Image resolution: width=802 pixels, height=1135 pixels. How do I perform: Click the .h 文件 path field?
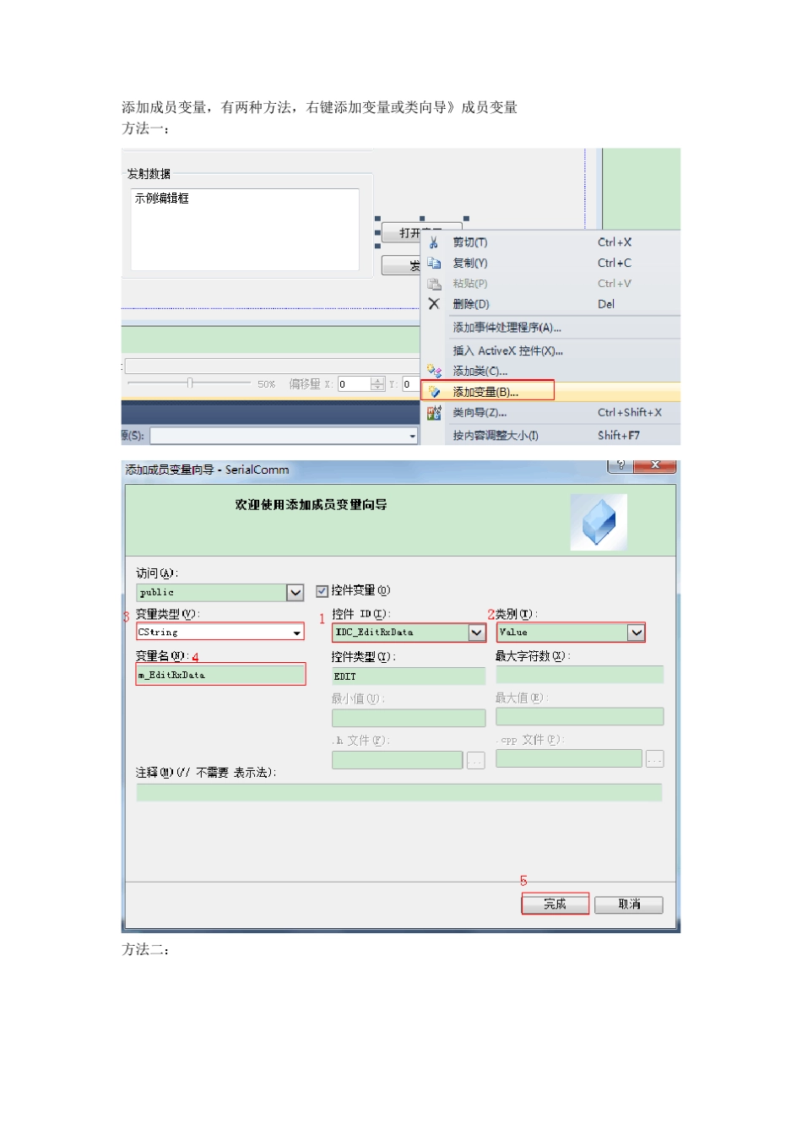click(398, 760)
